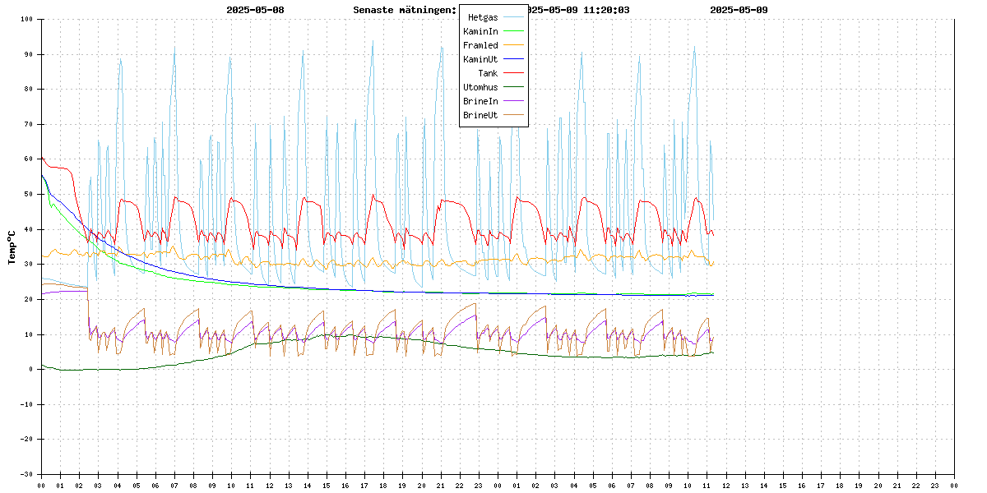Click the BrineUt line sample in legend
This screenshot has height=493, width=987.
[512, 115]
